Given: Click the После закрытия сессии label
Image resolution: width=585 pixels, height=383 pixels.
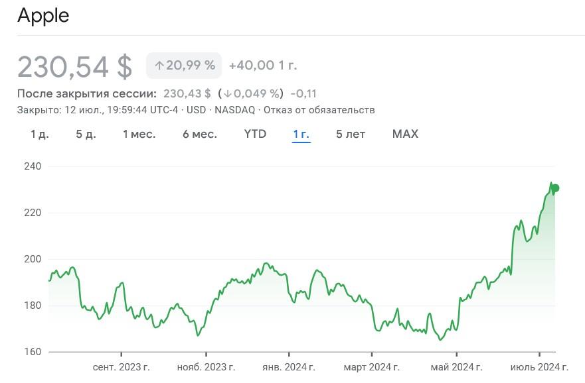Looking at the screenshot, I should click(x=87, y=93).
